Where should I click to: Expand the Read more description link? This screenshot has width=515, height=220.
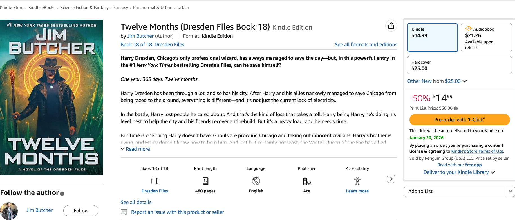(x=138, y=149)
